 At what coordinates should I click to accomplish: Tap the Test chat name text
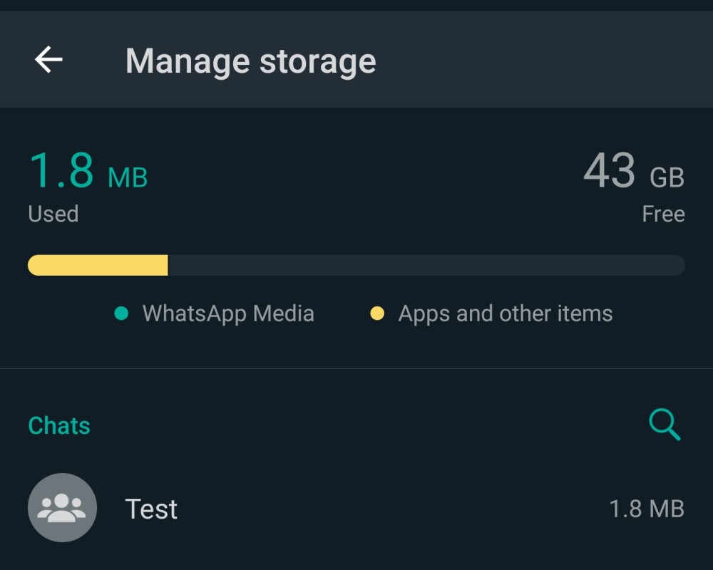(151, 509)
